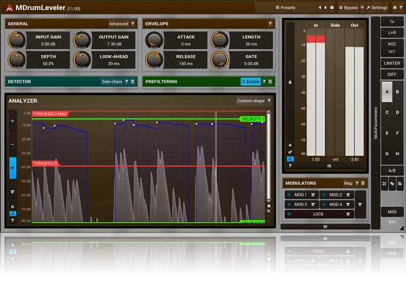
Task: Open the MOD 1 settings menu icon
Action: pyautogui.click(x=313, y=195)
